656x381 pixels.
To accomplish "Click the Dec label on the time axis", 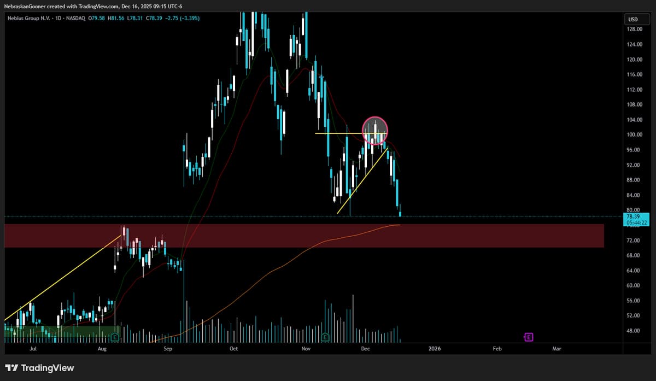I will 365,348.
